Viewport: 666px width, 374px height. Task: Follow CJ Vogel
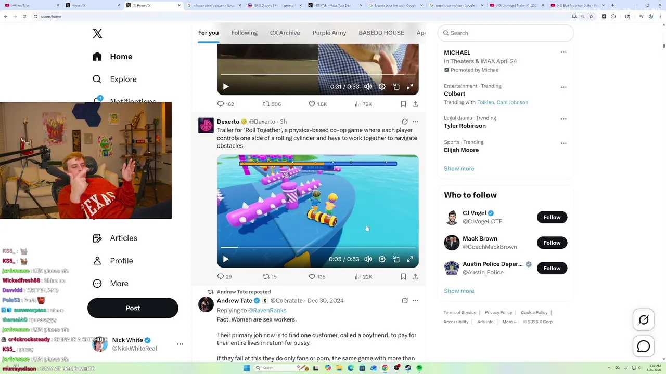point(552,217)
